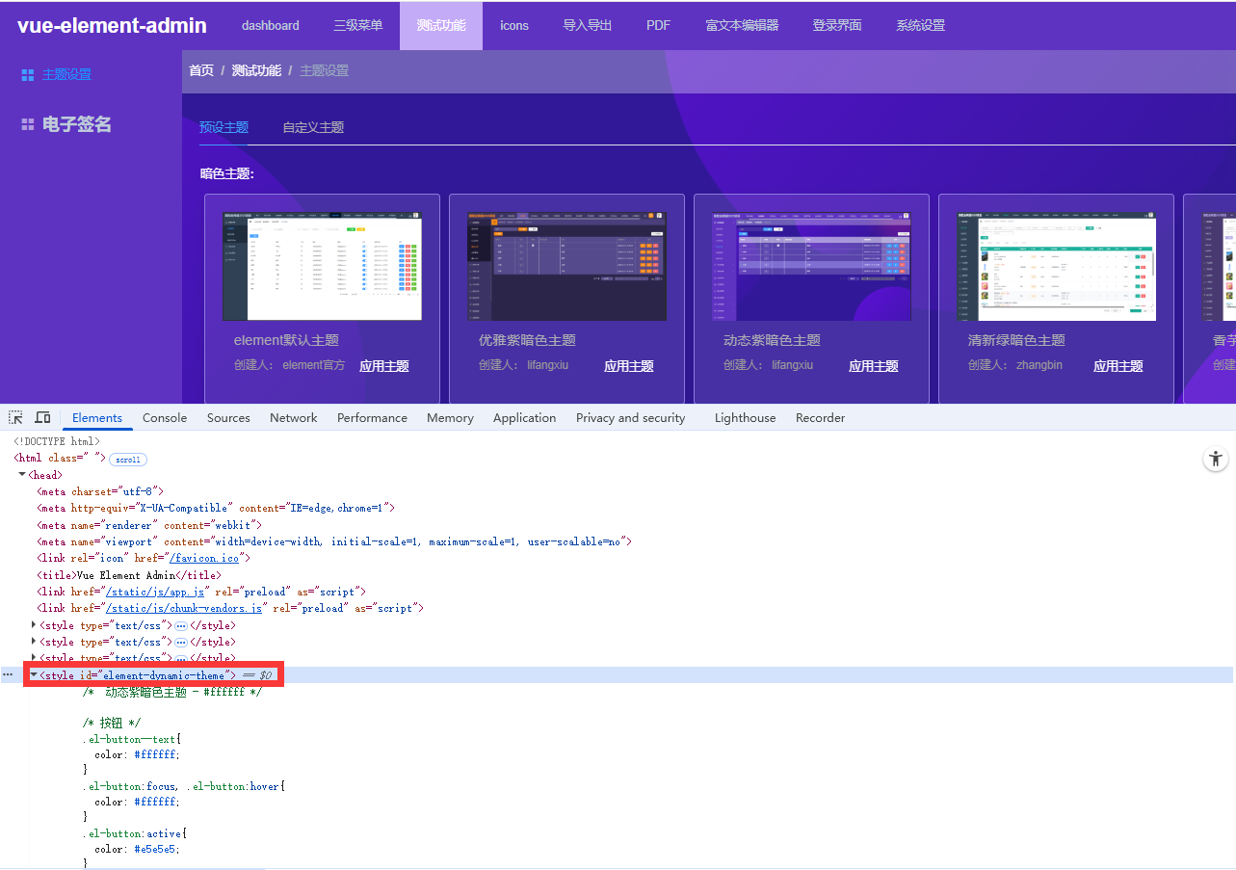Image resolution: width=1236 pixels, height=870 pixels.
Task: Open the Network panel in DevTools
Action: [x=293, y=417]
